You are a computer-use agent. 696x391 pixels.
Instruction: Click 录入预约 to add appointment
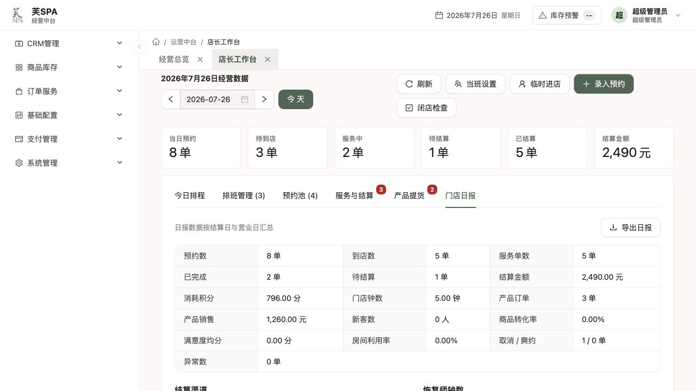pos(604,84)
